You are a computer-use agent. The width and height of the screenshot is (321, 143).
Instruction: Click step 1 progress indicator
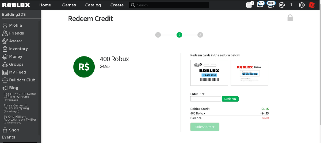pyautogui.click(x=158, y=35)
